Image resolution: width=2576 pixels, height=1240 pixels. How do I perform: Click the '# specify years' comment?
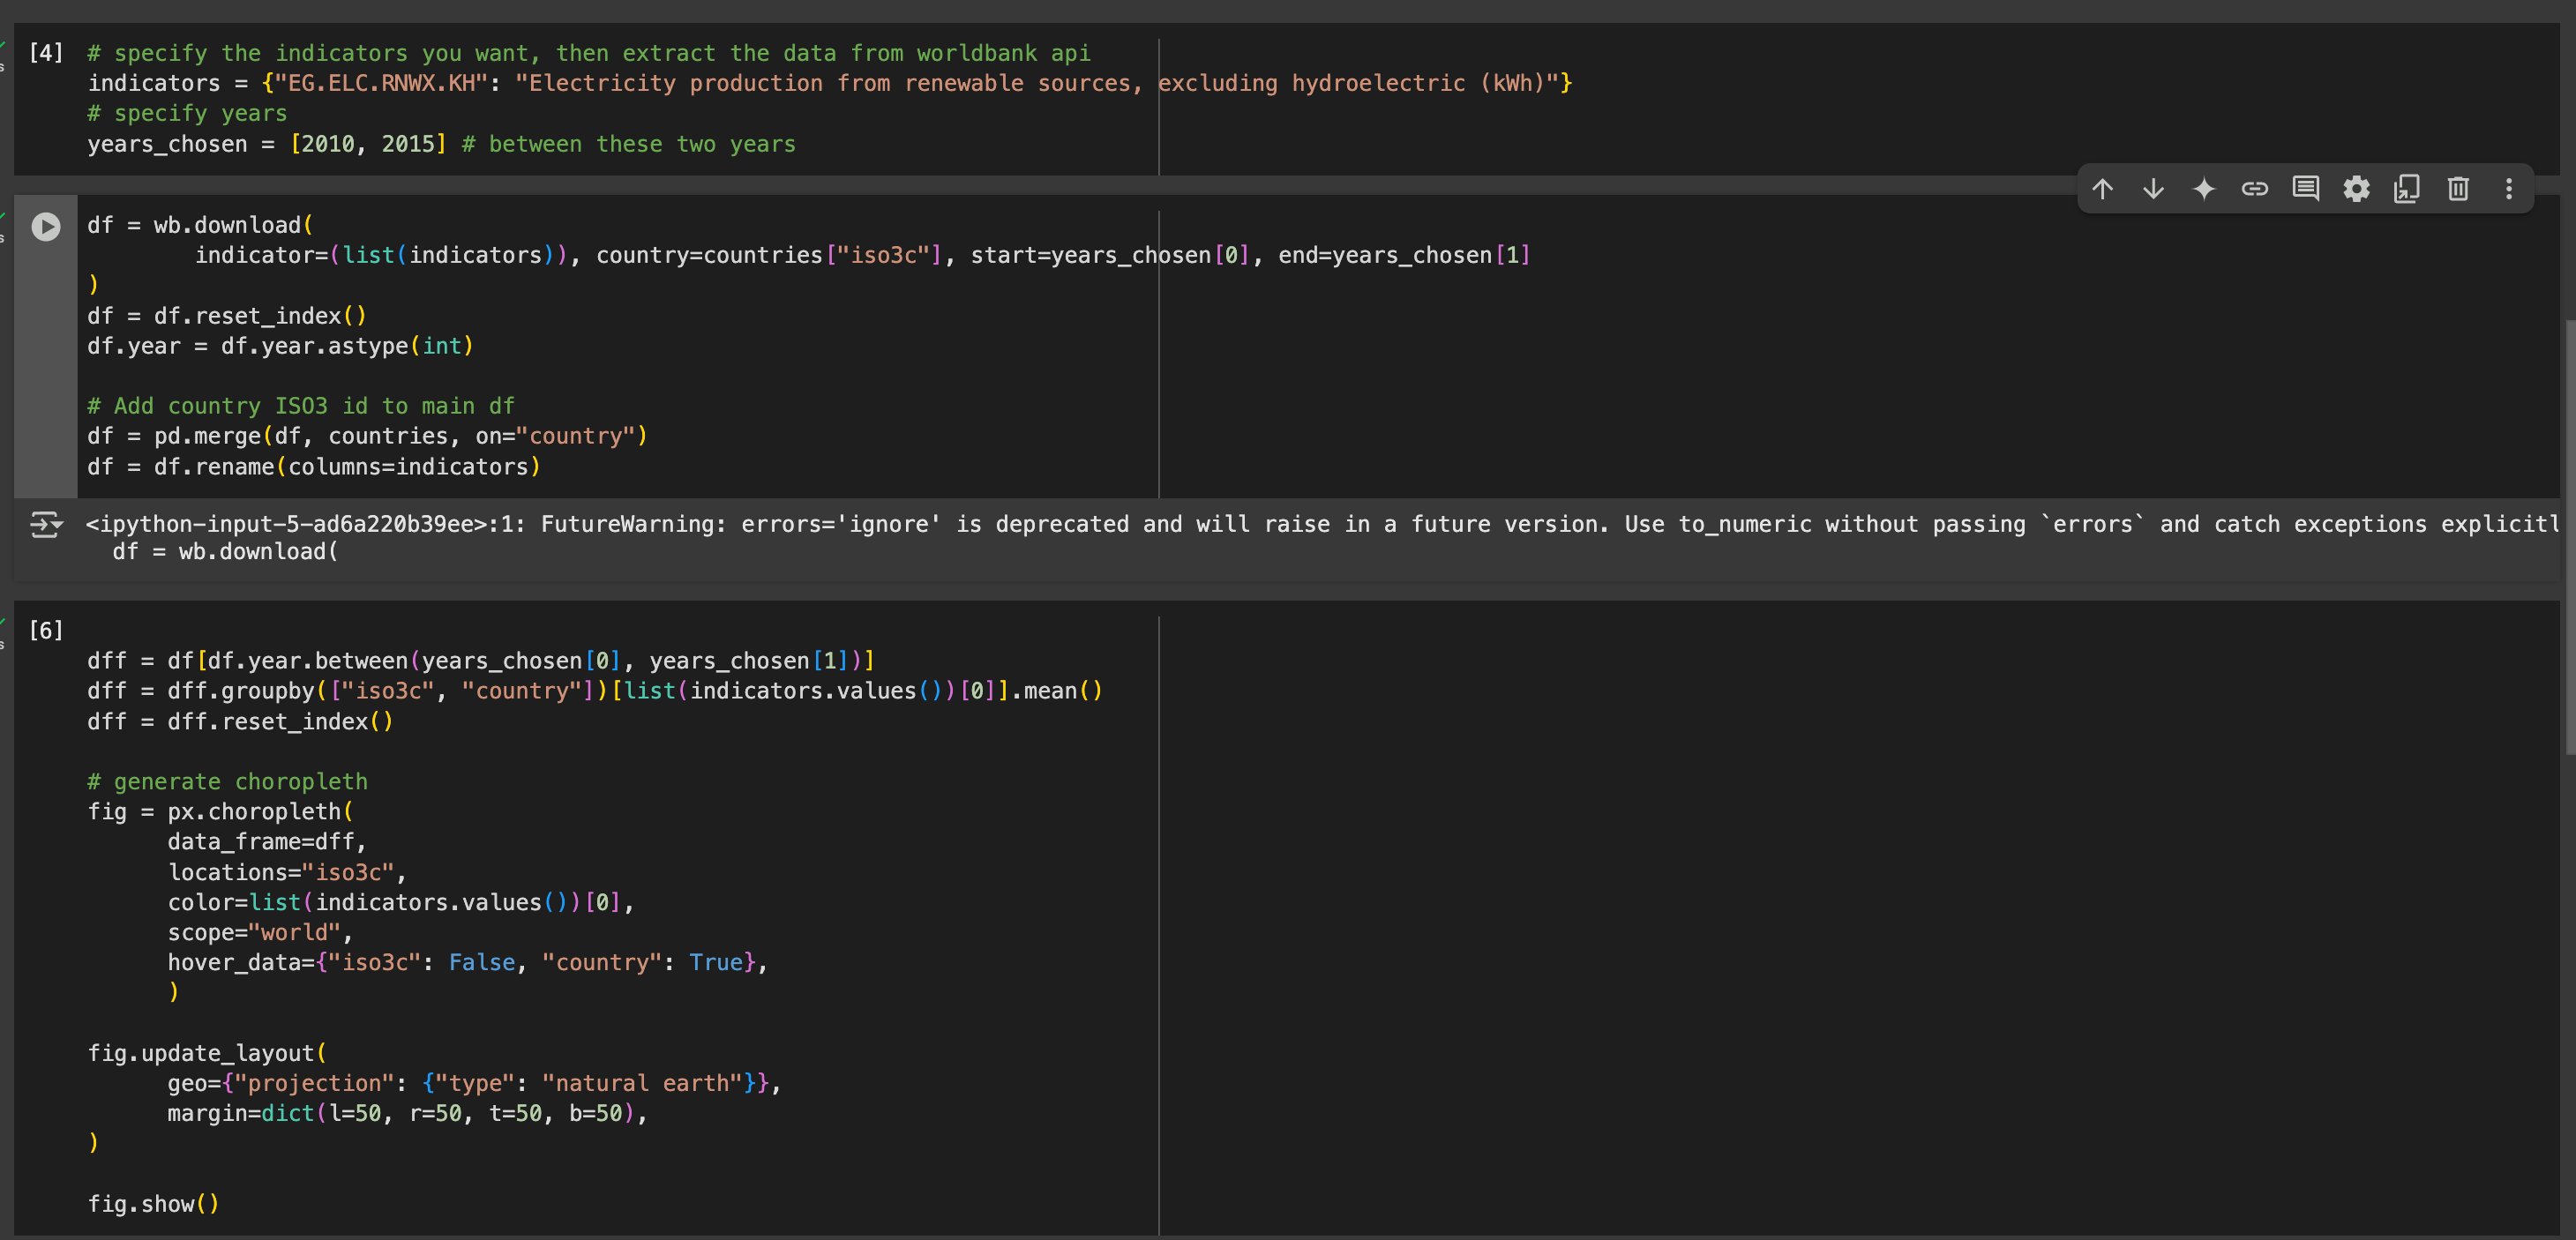[x=187, y=114]
